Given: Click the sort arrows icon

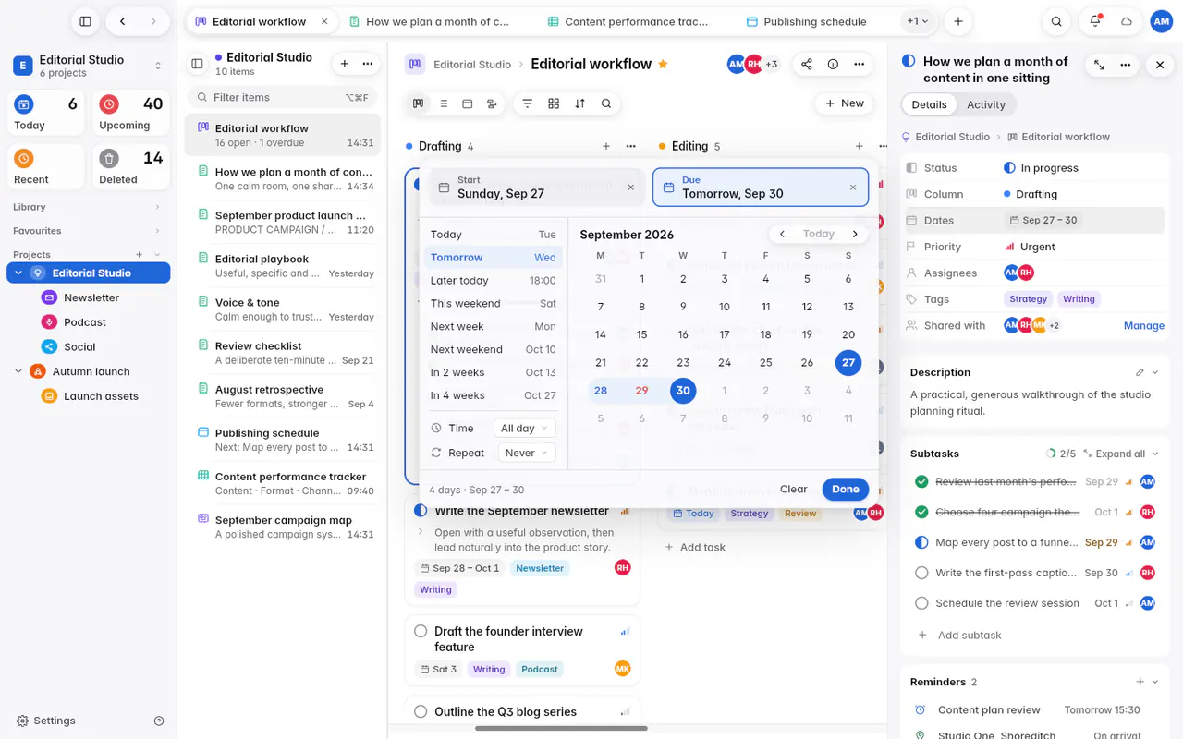Looking at the screenshot, I should tap(579, 103).
